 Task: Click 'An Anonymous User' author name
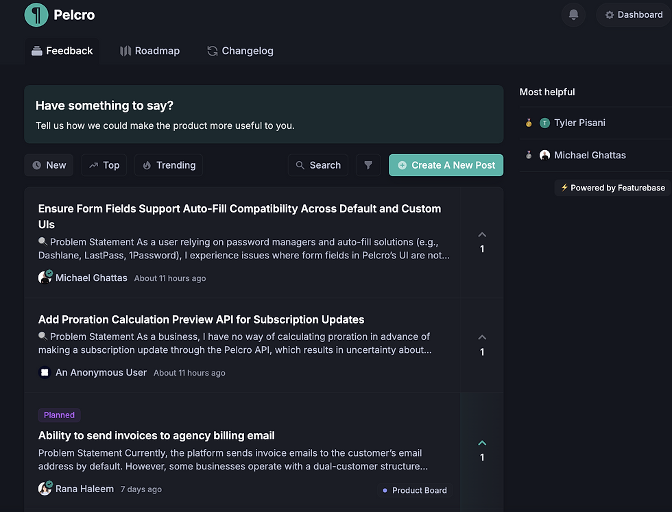(101, 372)
